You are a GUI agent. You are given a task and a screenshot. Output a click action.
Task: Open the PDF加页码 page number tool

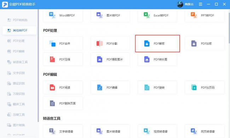coord(205,88)
